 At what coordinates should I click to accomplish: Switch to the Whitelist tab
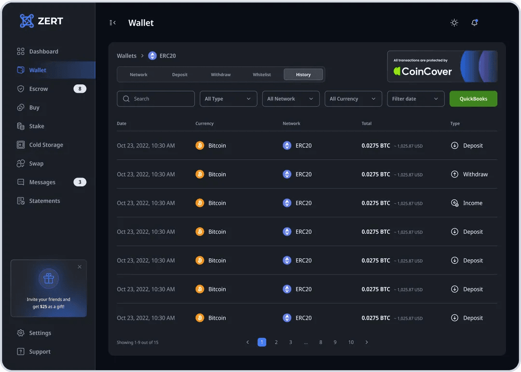(x=262, y=75)
